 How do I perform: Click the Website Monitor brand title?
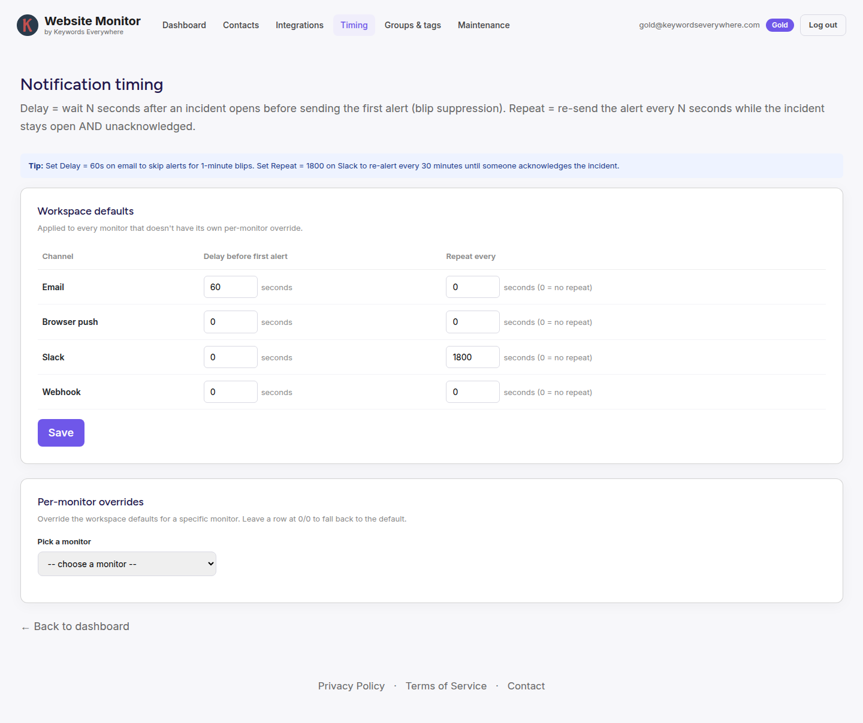92,21
